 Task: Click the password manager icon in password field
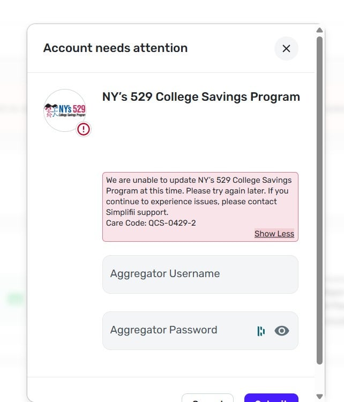(261, 331)
